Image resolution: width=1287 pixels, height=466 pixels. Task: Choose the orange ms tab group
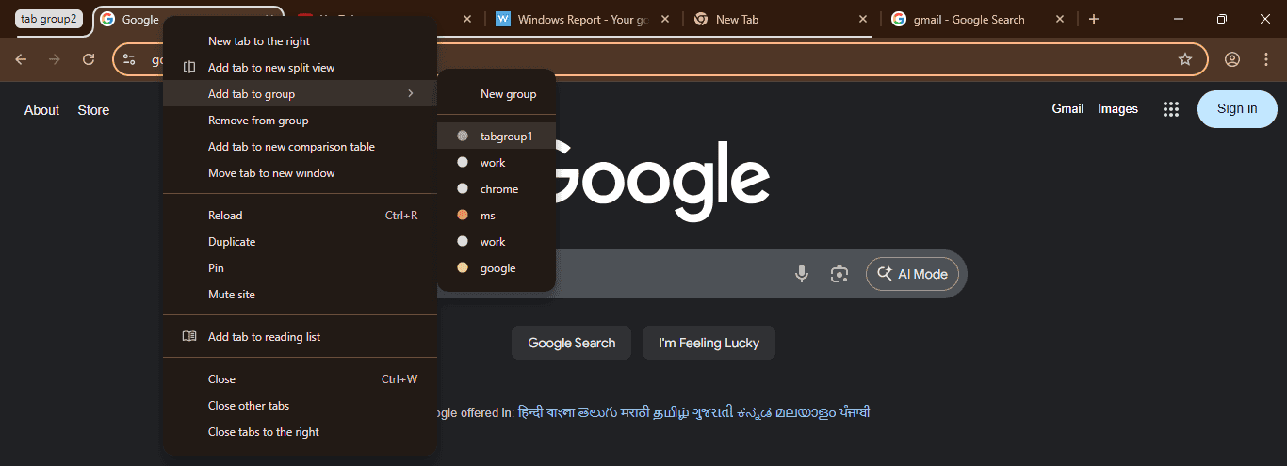[487, 216]
